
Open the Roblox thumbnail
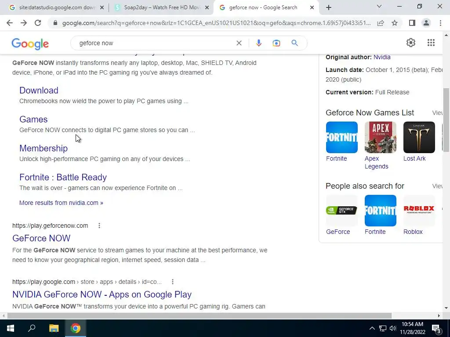coord(419,211)
